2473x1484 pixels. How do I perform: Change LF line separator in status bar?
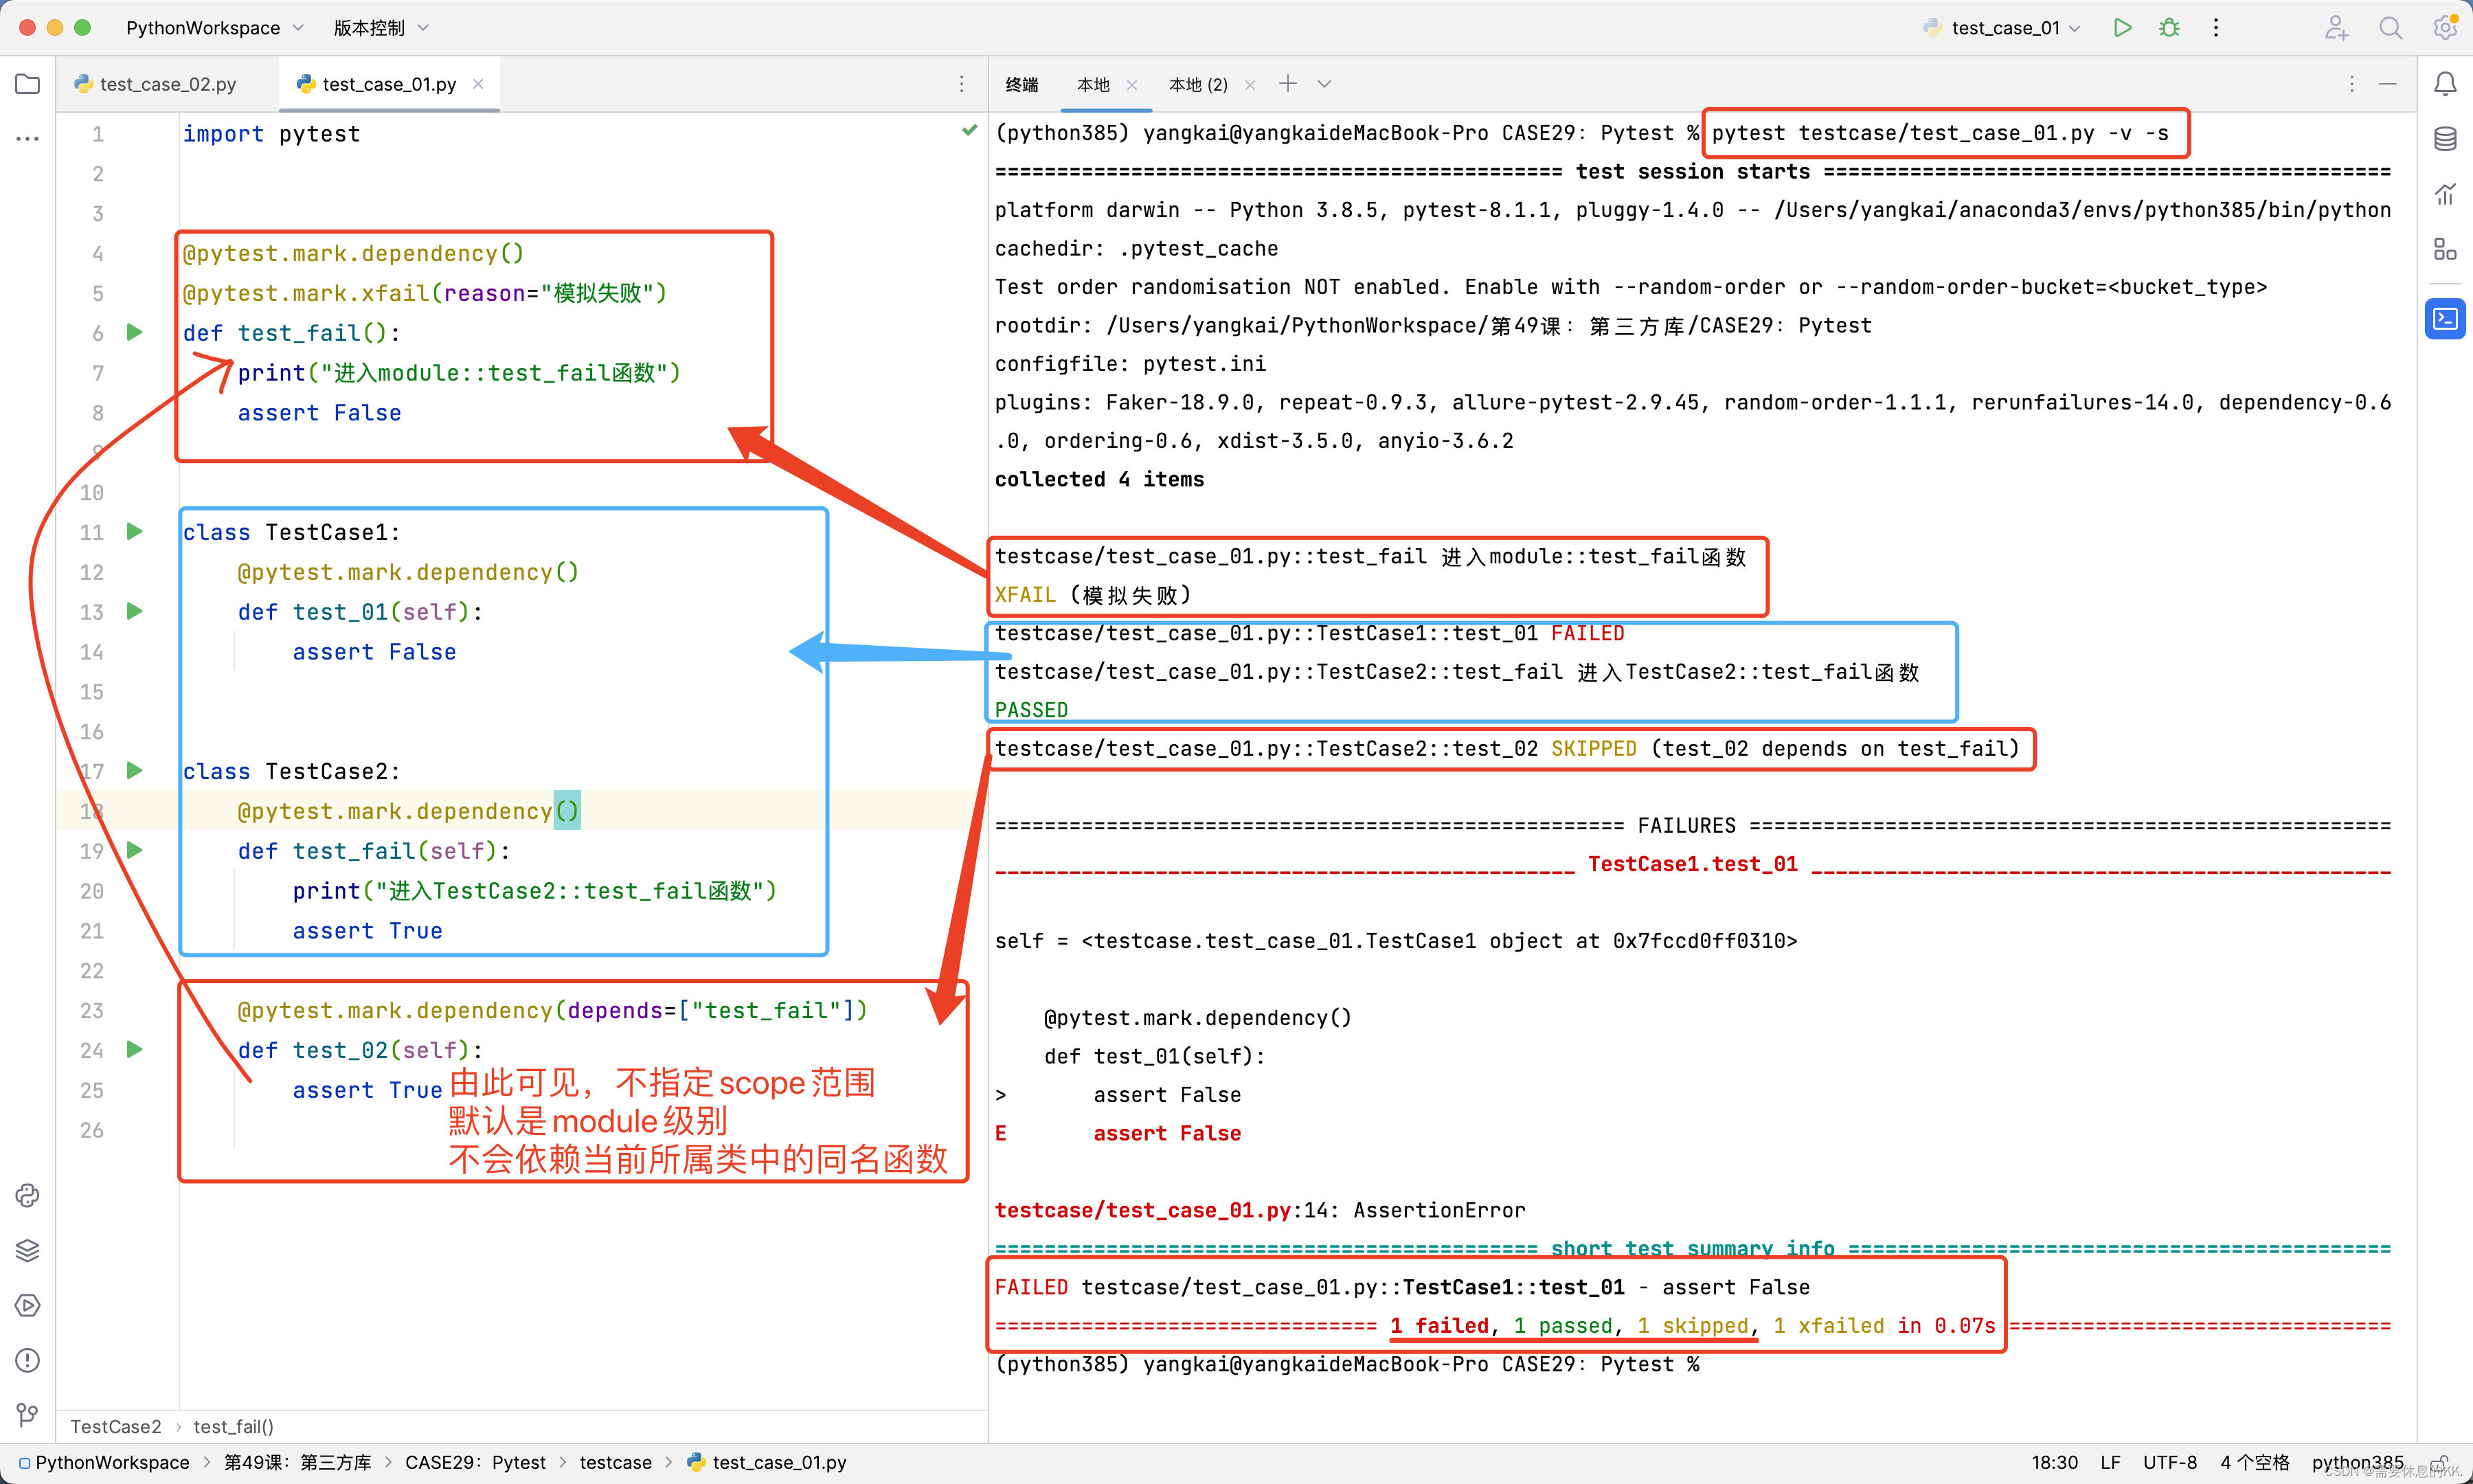click(x=2110, y=1462)
